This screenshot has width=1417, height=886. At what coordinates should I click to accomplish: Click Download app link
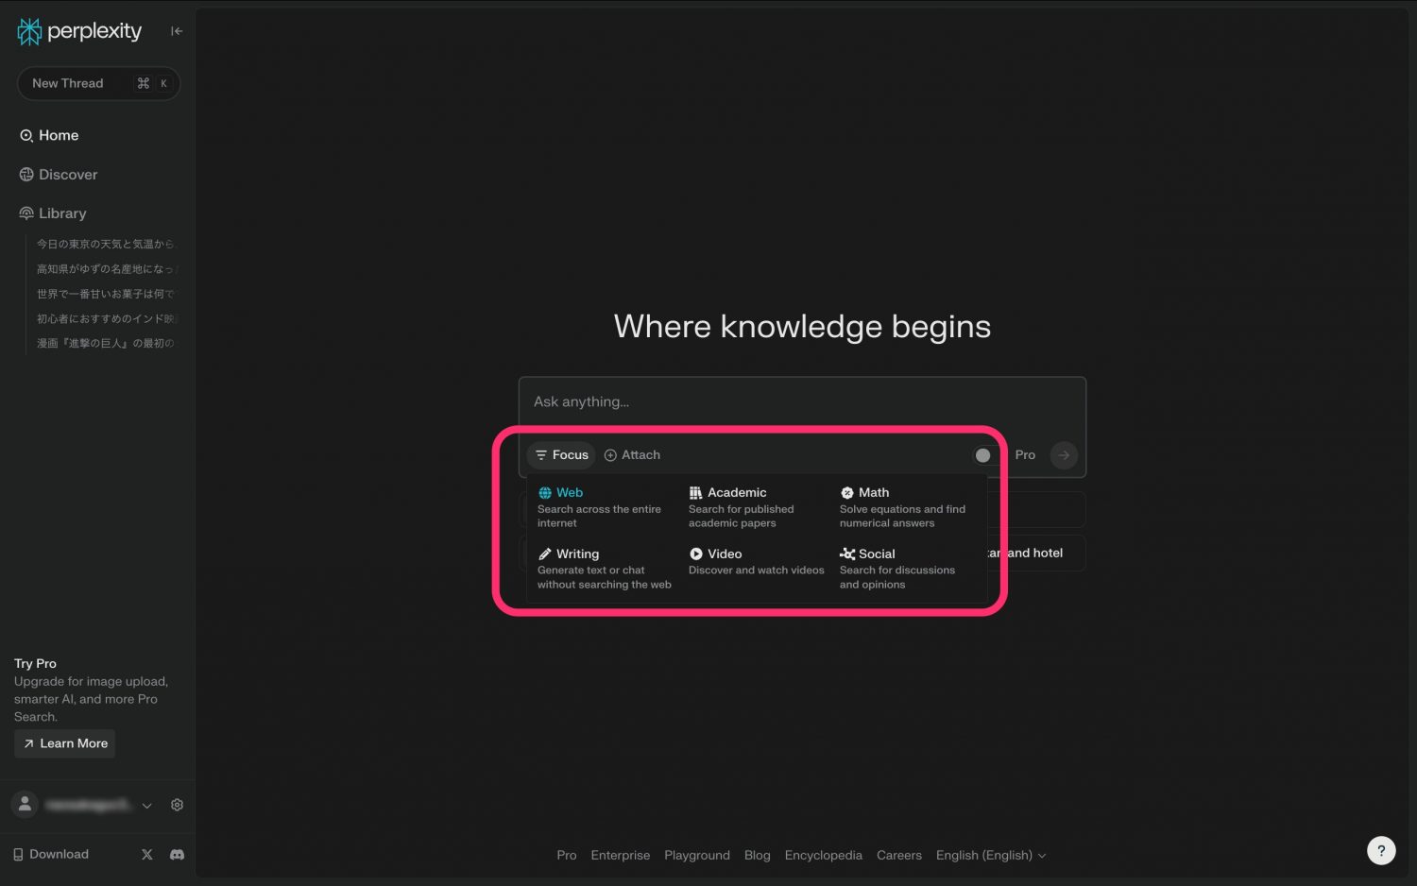(51, 854)
